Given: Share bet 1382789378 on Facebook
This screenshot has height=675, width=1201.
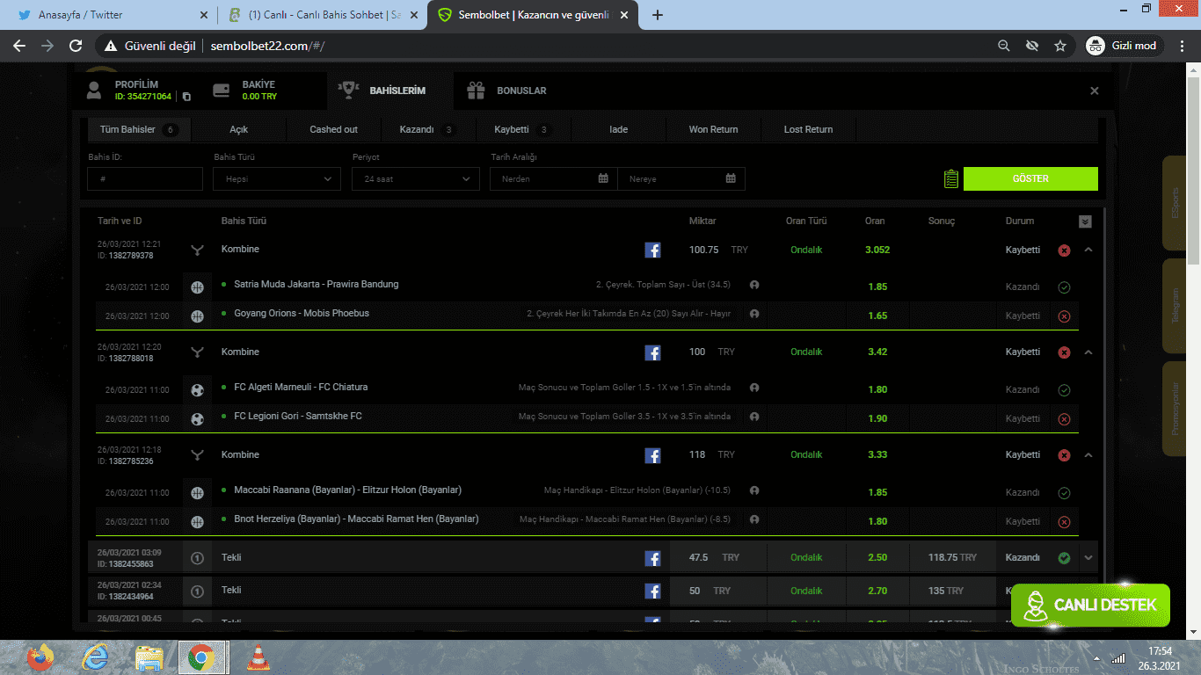Looking at the screenshot, I should (652, 250).
